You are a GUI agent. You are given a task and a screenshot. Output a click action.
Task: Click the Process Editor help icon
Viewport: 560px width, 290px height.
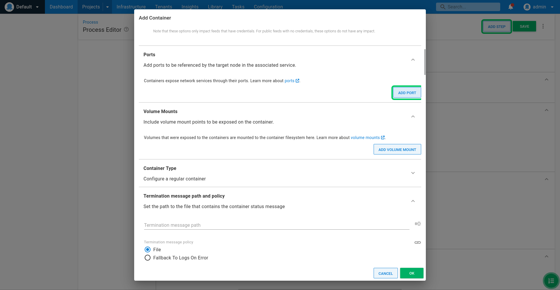126,29
